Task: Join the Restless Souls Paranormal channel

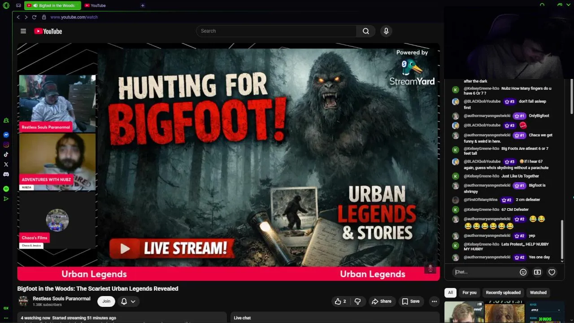Action: (x=106, y=301)
